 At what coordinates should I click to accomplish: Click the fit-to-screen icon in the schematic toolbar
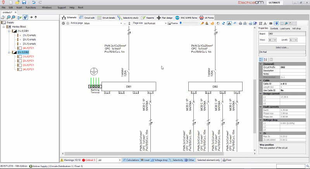282,23
